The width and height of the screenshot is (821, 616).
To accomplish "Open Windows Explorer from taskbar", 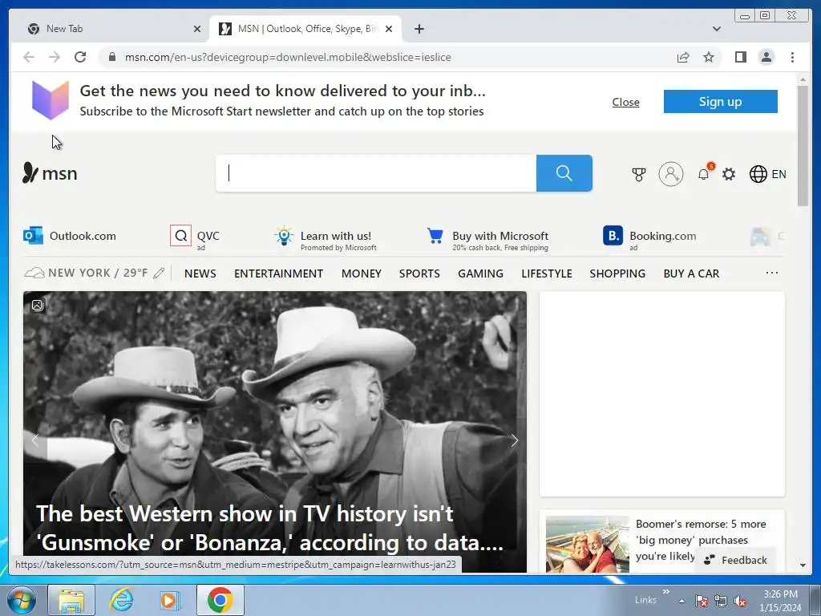I will coord(71,600).
